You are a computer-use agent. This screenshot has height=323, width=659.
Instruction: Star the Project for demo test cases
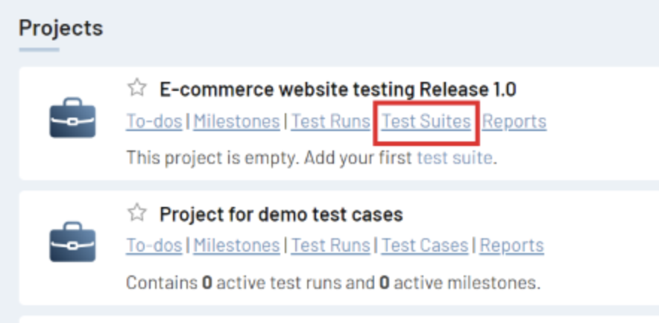[x=136, y=214]
